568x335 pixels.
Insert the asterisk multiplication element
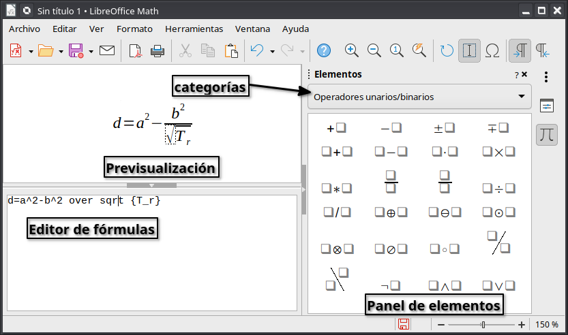337,189
